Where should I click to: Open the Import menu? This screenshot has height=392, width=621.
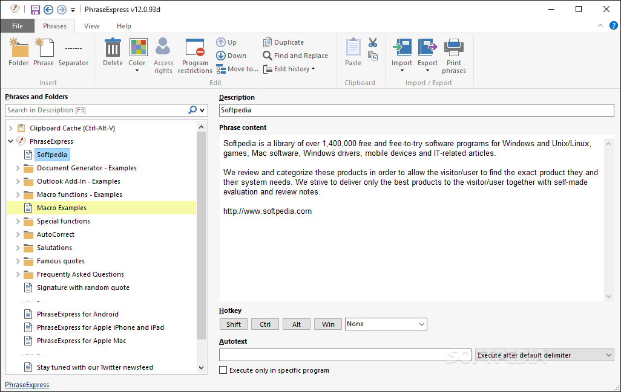402,56
